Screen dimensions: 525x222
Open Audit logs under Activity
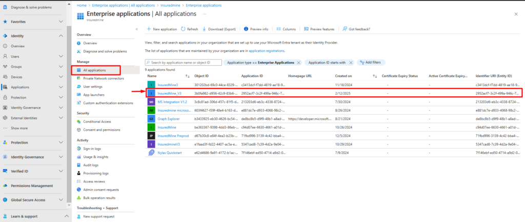click(x=91, y=165)
